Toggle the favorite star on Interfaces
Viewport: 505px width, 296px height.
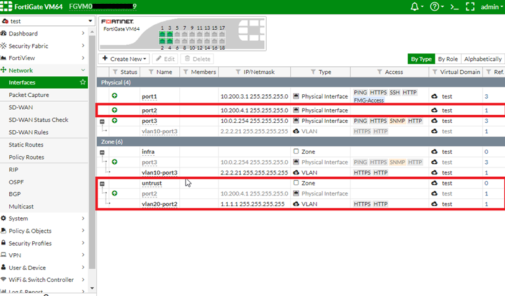pos(83,82)
